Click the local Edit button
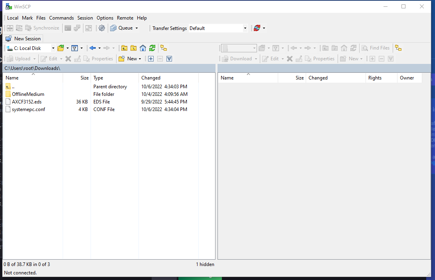Viewport: 435px width, 280px height. pos(49,59)
